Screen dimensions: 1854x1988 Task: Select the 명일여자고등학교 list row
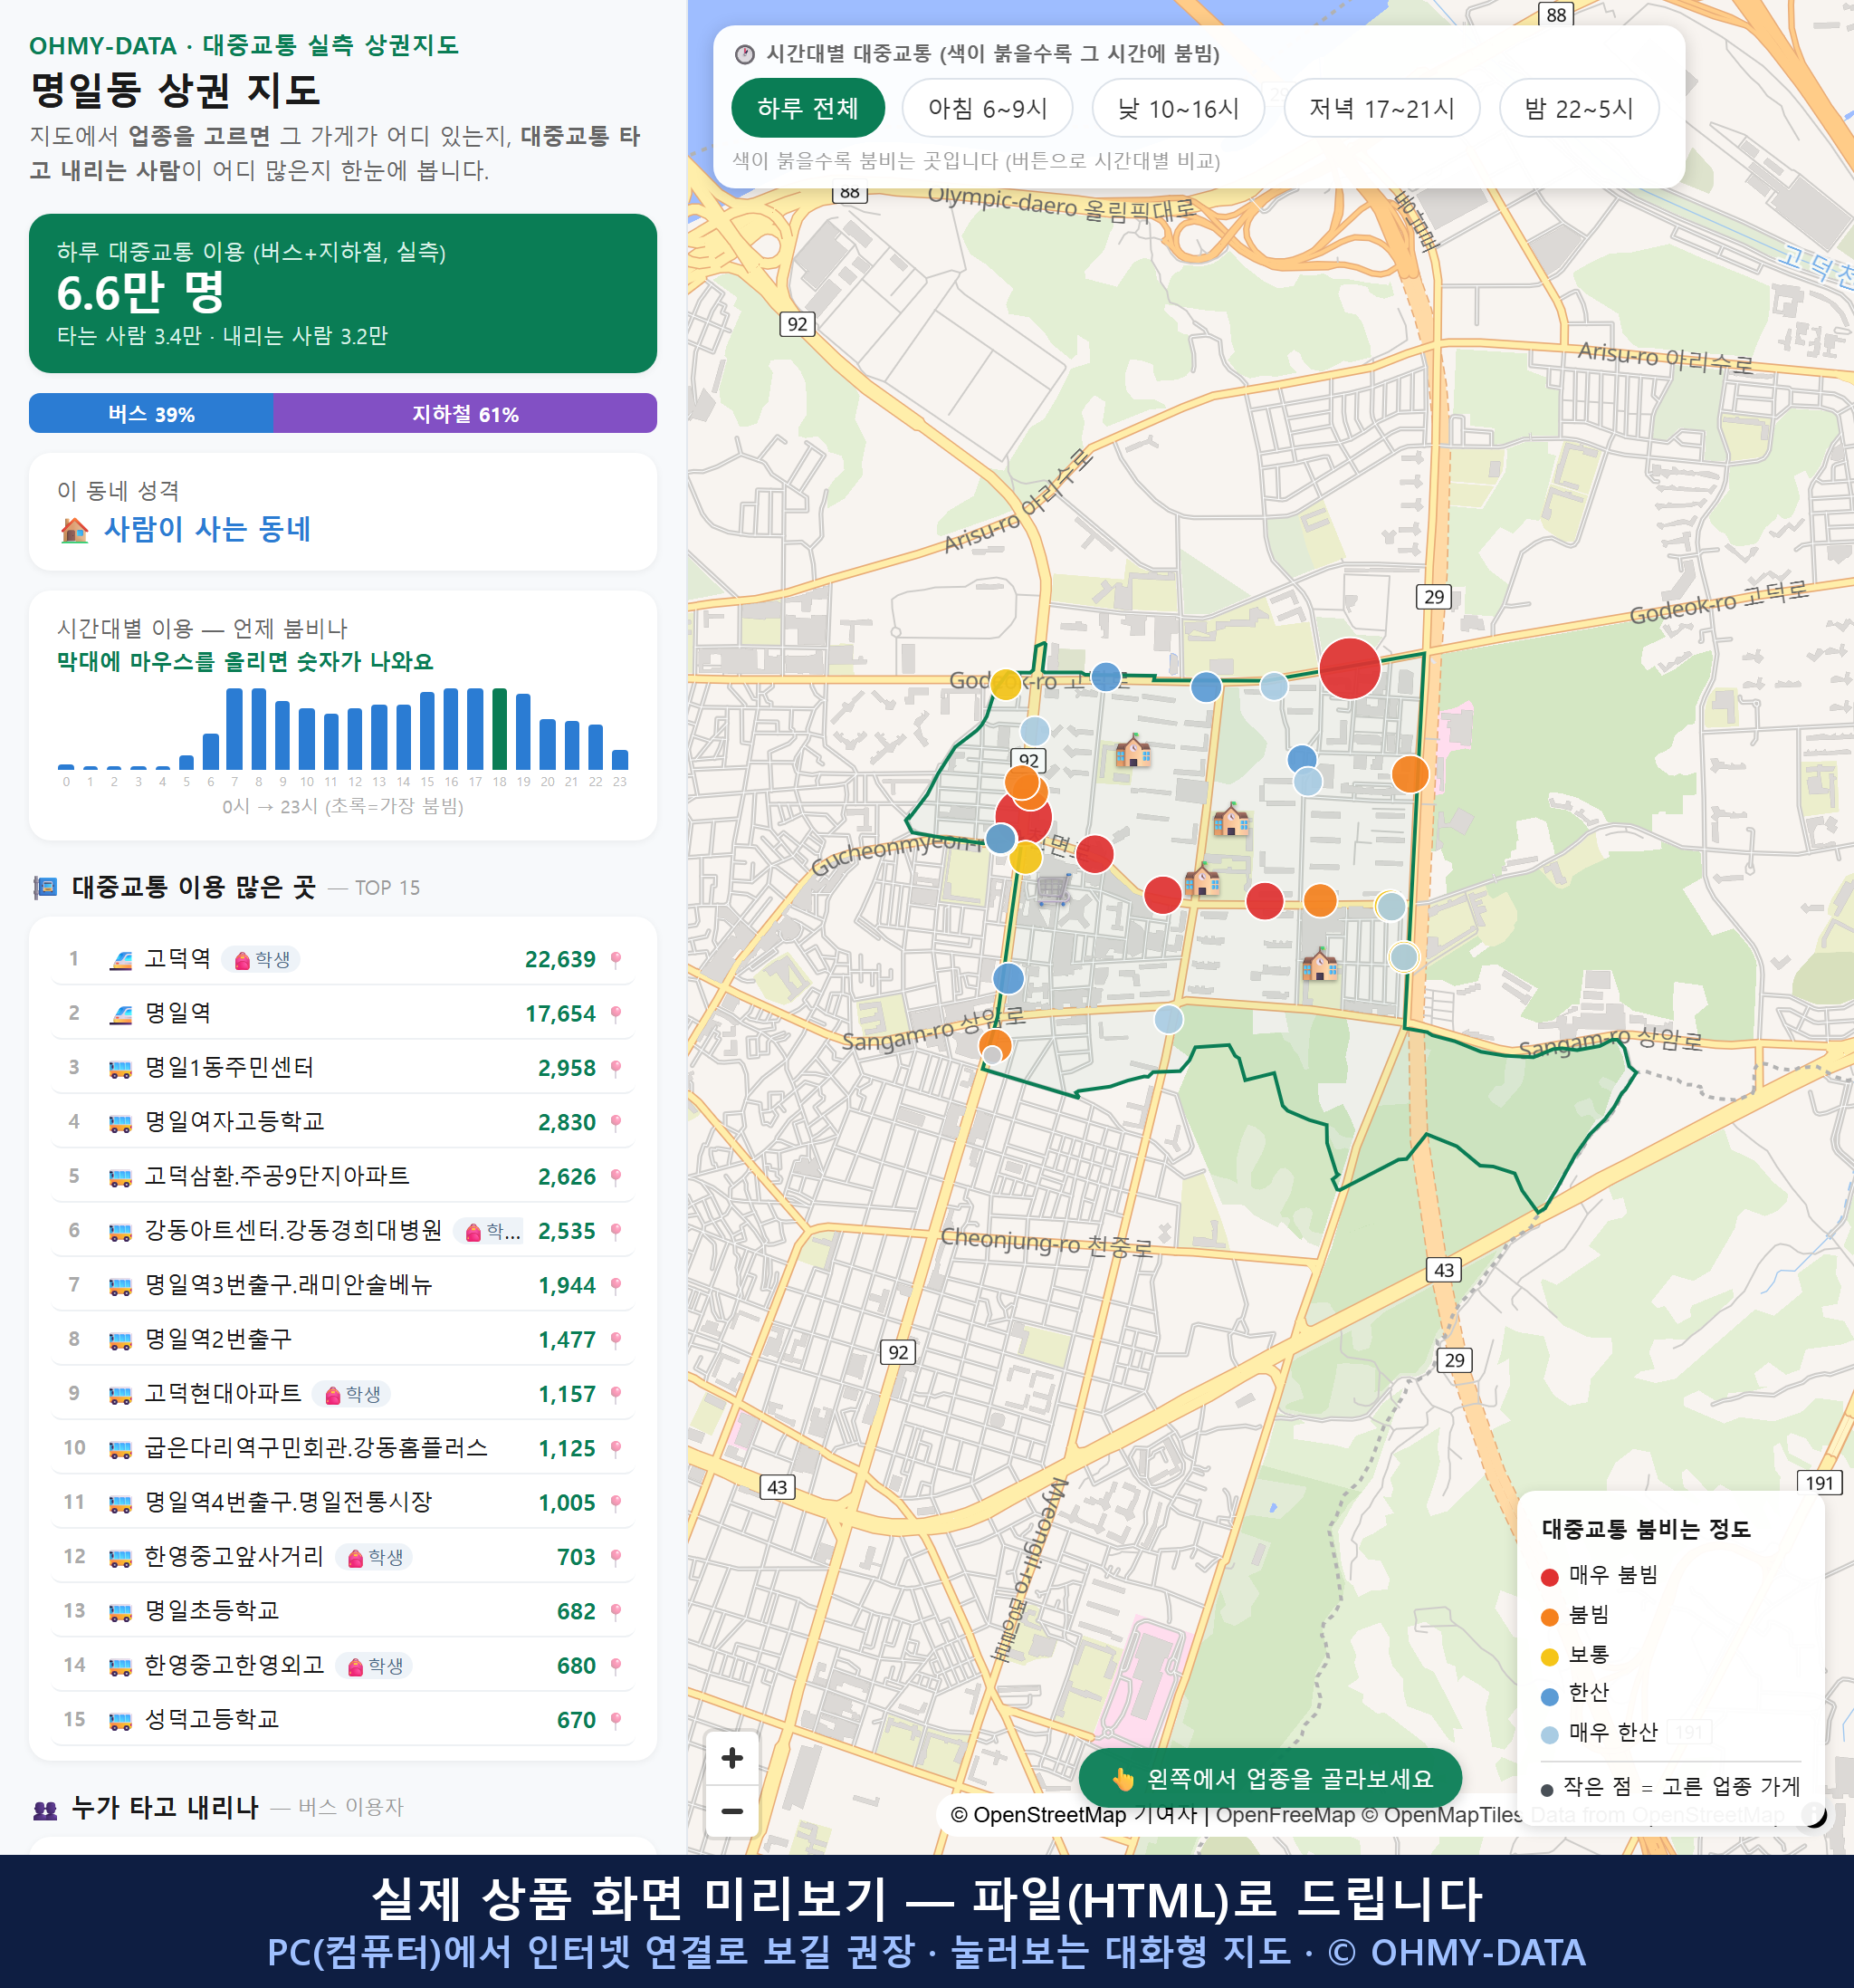coord(343,1123)
